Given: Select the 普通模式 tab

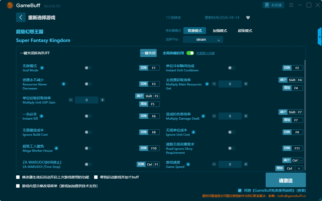Looking at the screenshot, I should click(x=195, y=31).
